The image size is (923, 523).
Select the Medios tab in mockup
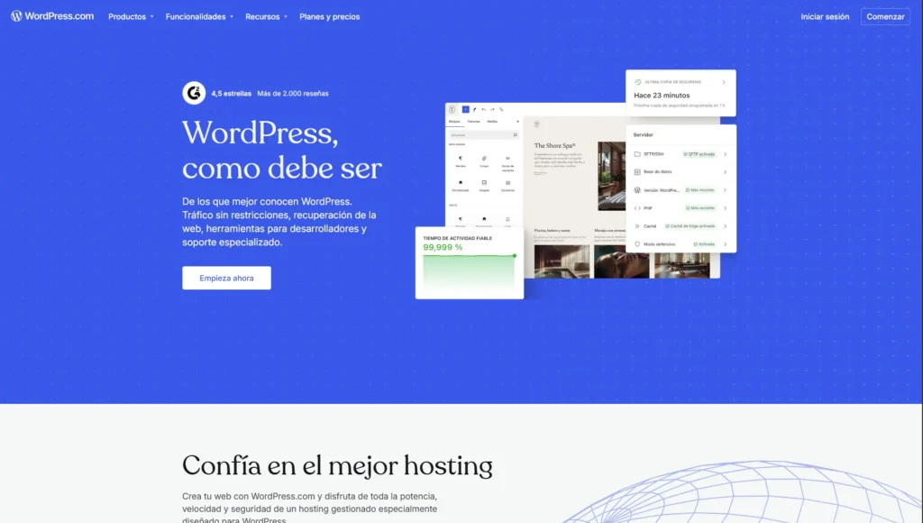492,122
